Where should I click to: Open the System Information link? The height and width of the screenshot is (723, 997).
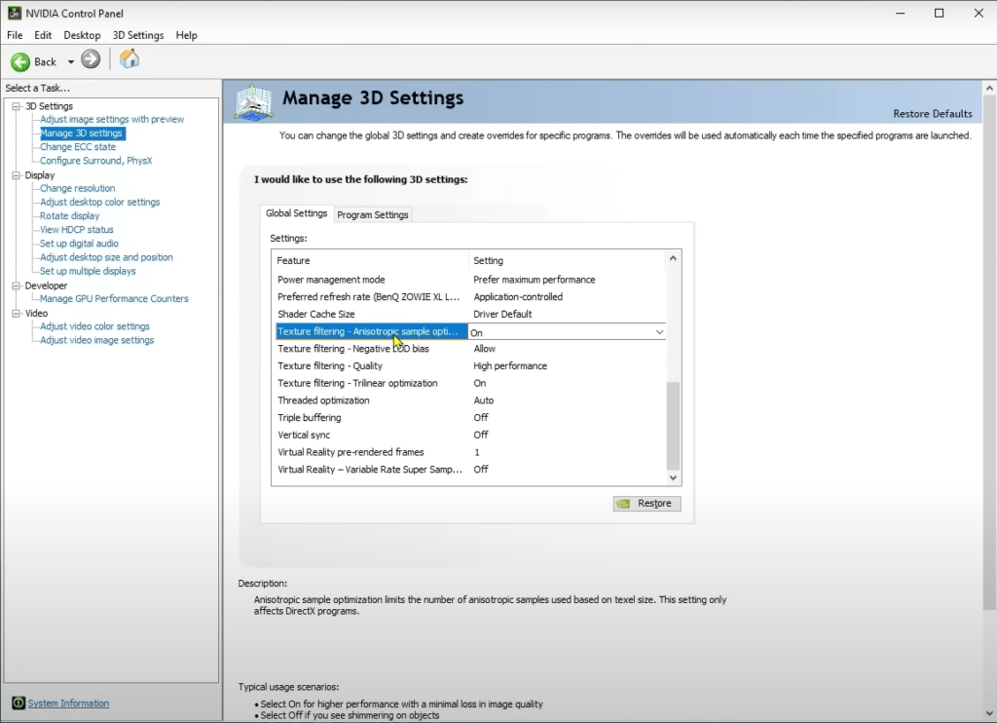(68, 704)
